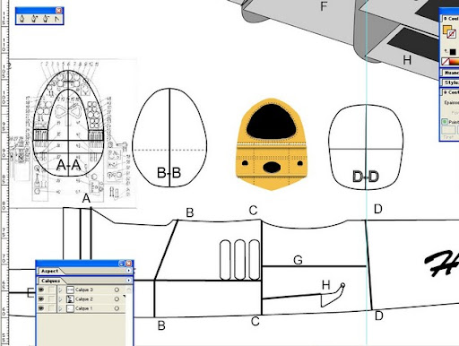Open the Calques panel options menu
Viewport: 459px width, 346px height.
[128, 281]
